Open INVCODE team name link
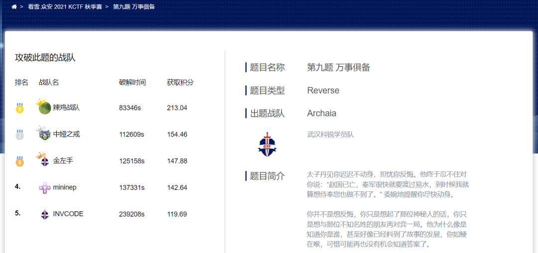Screen dimensions: 538x253 [x=68, y=214]
